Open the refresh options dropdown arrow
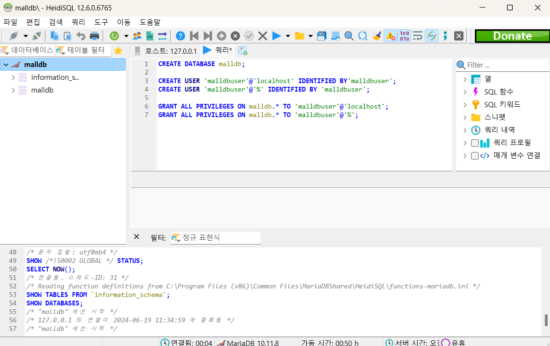This screenshot has width=550, height=346. (x=126, y=36)
